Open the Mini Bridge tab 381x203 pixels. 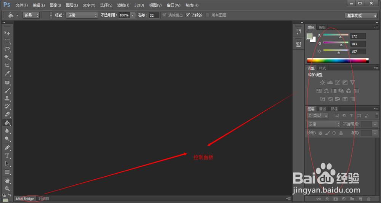(x=25, y=199)
